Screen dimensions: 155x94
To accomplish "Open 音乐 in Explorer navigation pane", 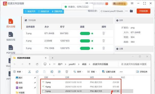I will coord(19,83).
